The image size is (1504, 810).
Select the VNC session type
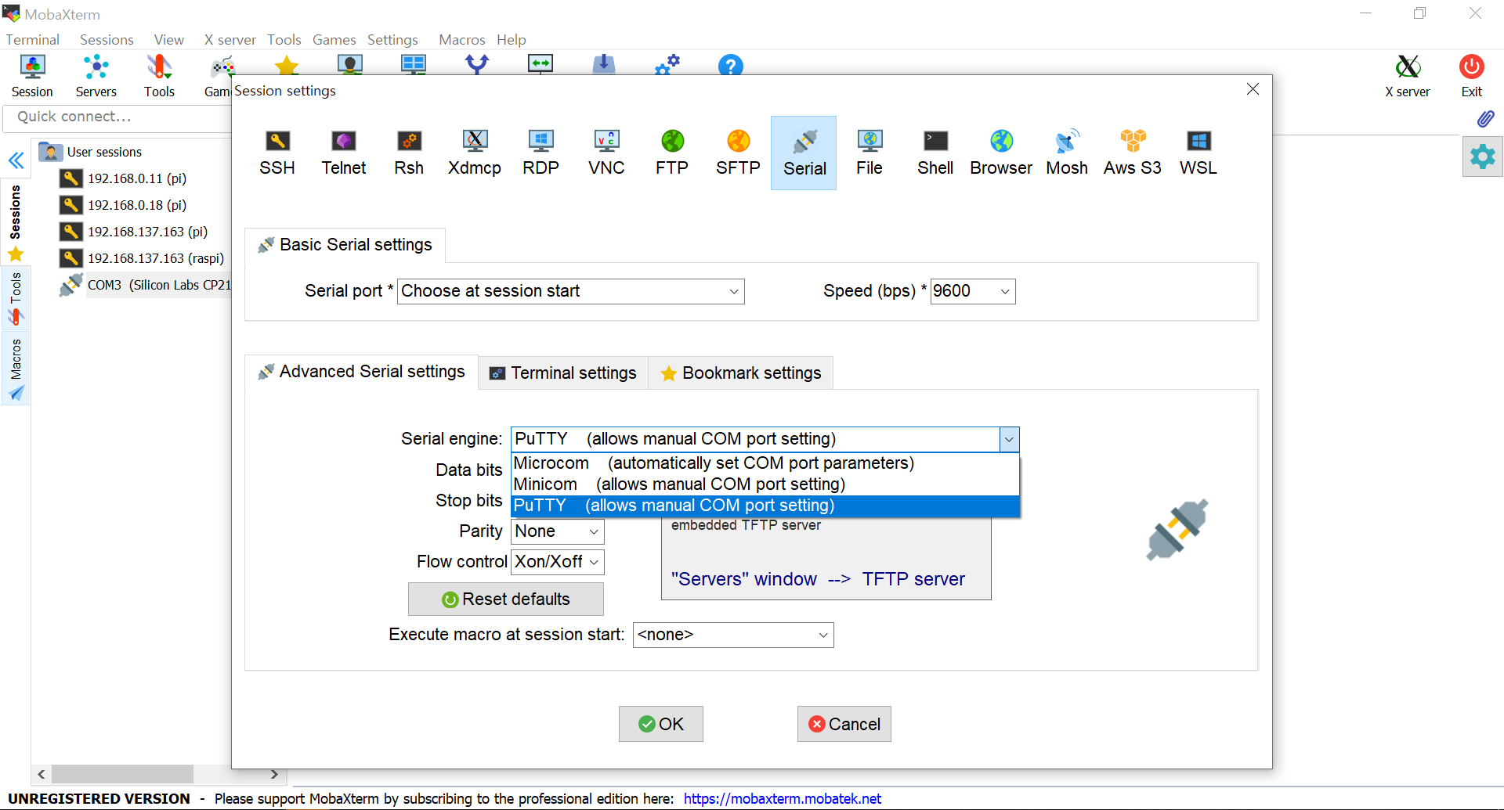click(606, 153)
